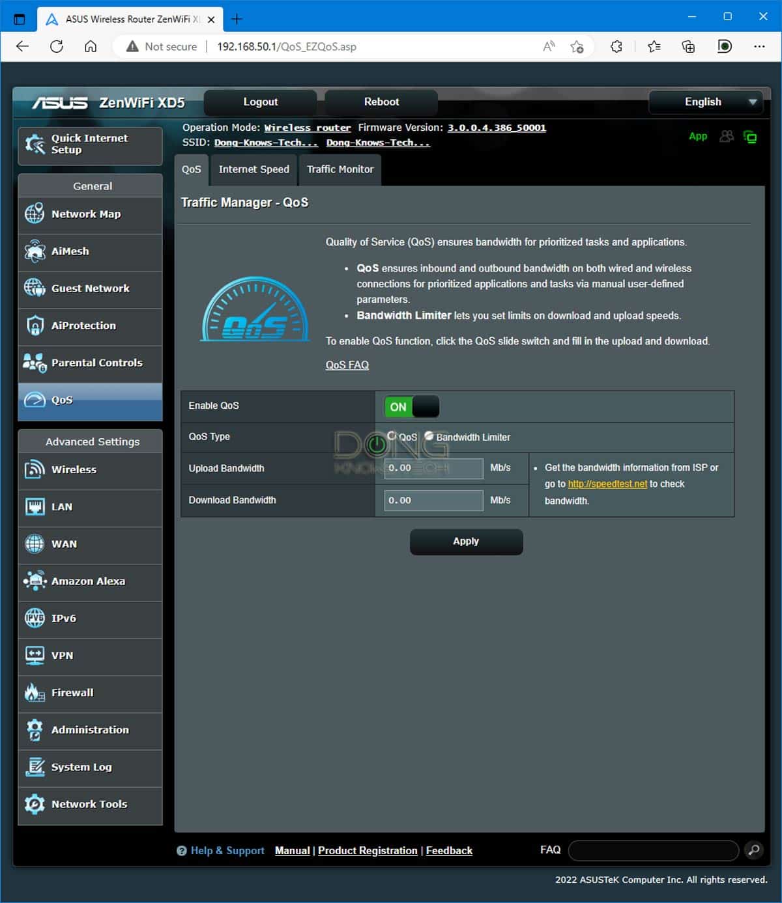782x903 pixels.
Task: Open browser extensions puzzle icon
Action: 616,46
